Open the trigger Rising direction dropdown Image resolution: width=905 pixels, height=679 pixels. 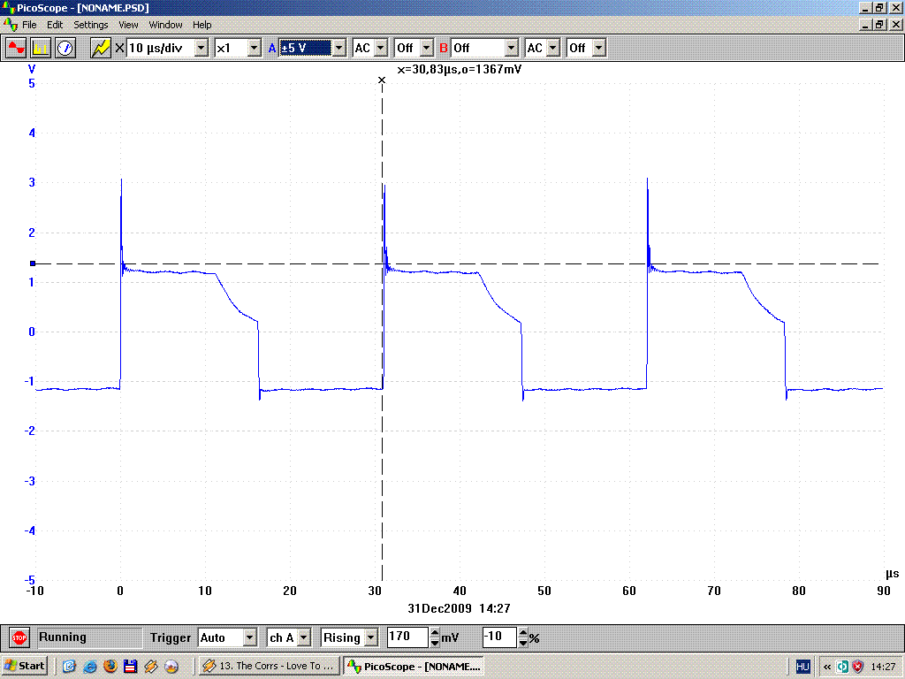(x=371, y=637)
